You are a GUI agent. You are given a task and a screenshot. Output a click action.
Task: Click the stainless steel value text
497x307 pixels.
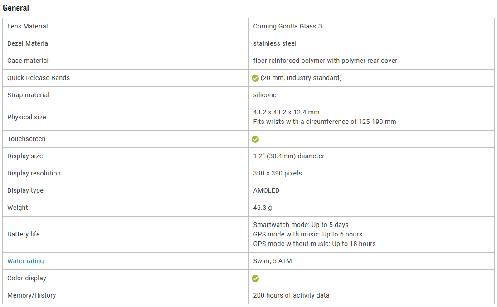click(x=275, y=43)
